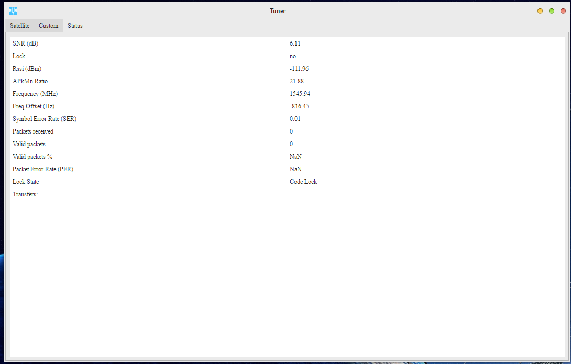Viewport: 571px width, 364px height.
Task: Select the APkMn value 21.88
Action: tap(297, 81)
